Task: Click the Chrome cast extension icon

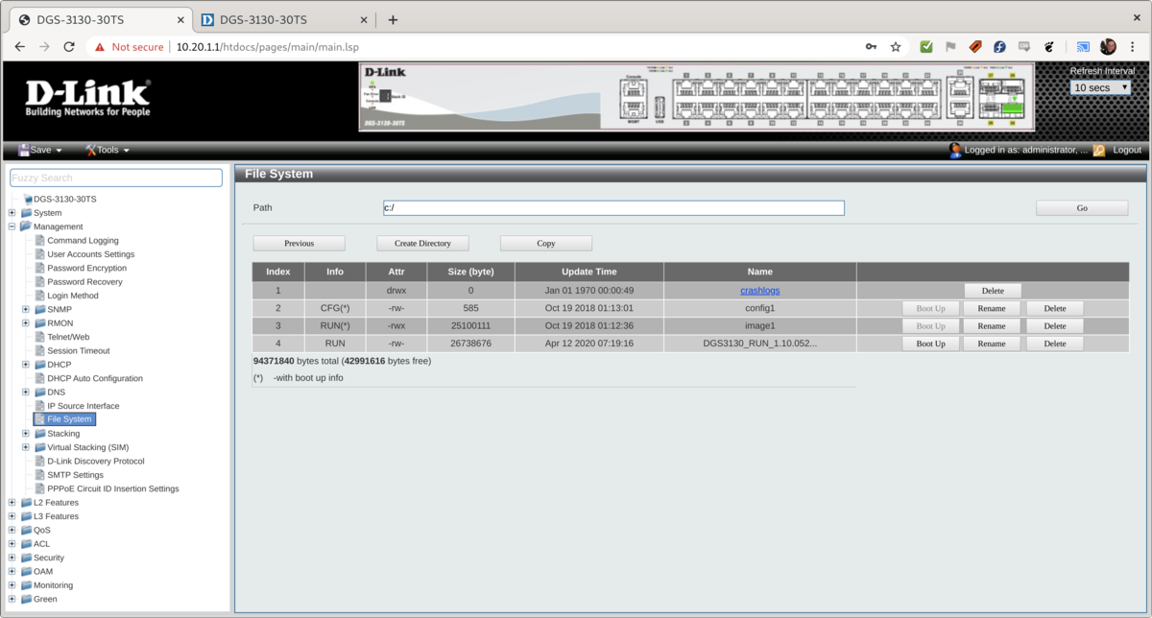Action: point(1083,46)
